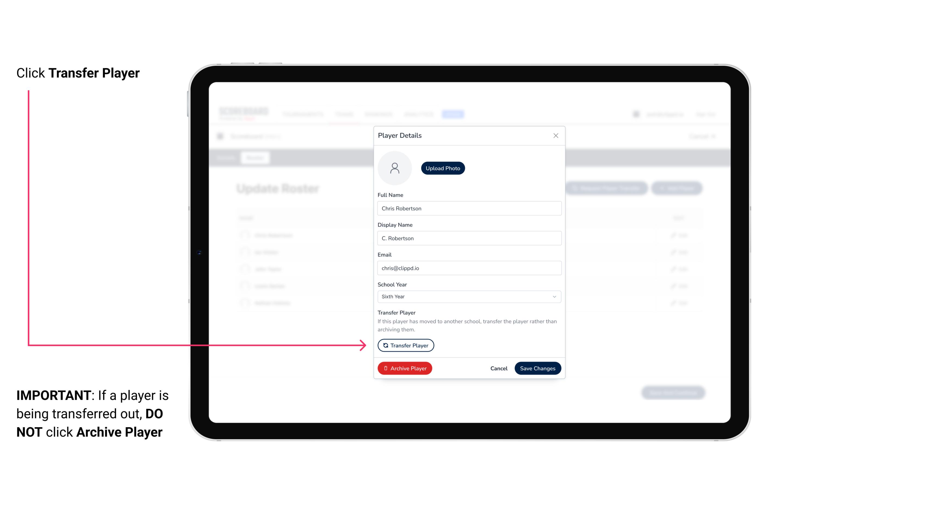Click Save Changes button
Image resolution: width=939 pixels, height=505 pixels.
click(538, 367)
